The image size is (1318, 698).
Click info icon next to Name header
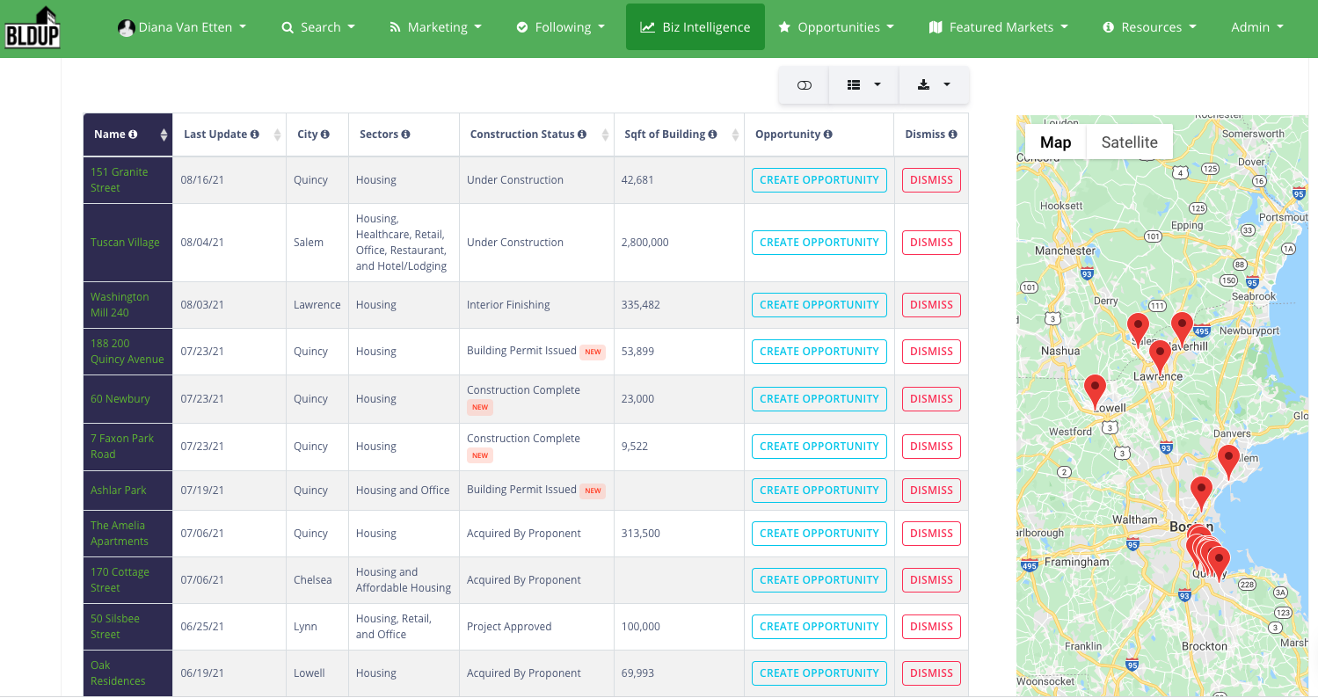(133, 135)
